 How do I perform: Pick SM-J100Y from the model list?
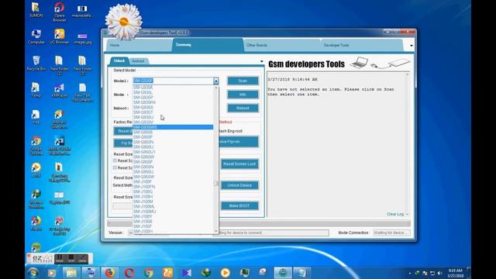(x=173, y=216)
